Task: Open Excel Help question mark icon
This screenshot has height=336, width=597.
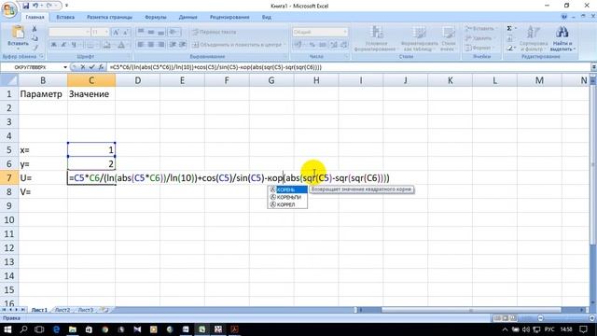Action: pos(564,17)
